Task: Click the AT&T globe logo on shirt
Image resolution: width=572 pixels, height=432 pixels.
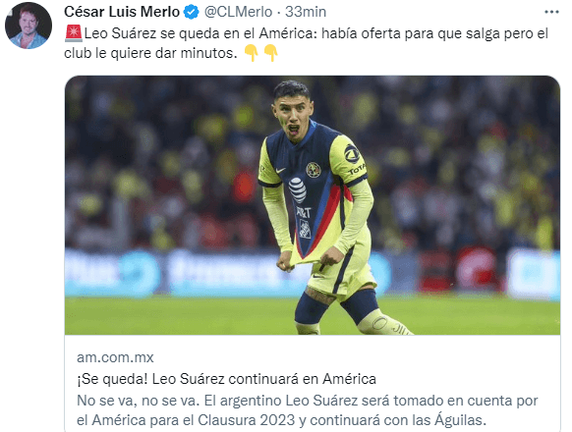Action: click(x=298, y=189)
